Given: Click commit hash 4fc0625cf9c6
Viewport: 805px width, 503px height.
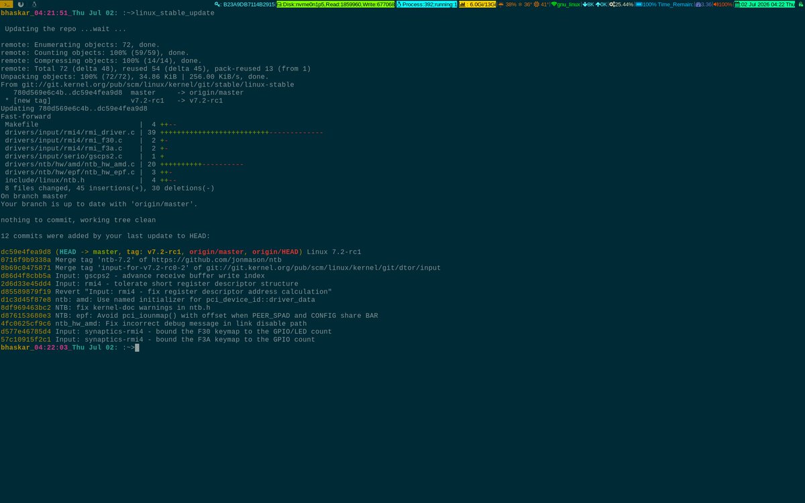Looking at the screenshot, I should tap(25, 324).
